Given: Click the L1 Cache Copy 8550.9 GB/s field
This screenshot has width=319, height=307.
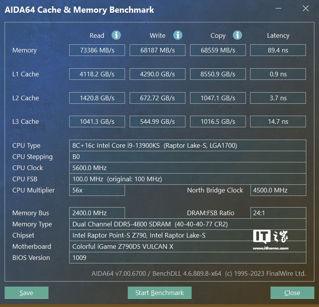Looking at the screenshot, I should [218, 74].
